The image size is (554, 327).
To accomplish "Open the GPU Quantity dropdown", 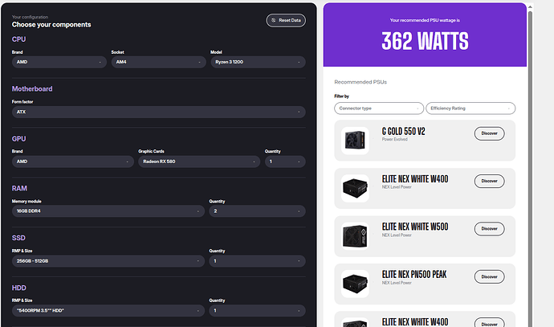I will coord(285,161).
